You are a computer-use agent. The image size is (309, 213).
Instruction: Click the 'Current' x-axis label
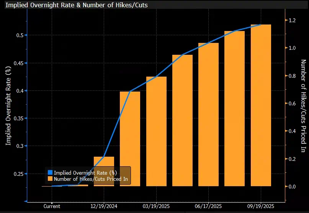tap(52, 206)
